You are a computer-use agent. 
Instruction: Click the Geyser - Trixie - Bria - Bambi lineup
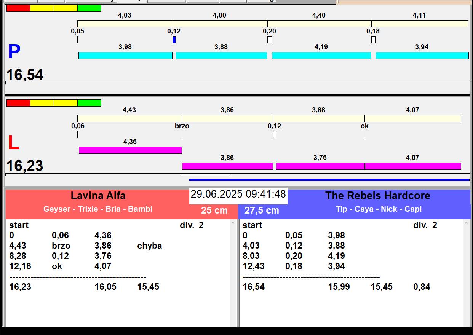(x=98, y=209)
